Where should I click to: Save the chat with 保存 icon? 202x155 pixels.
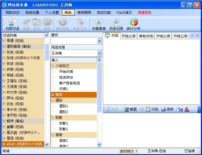coord(167,109)
